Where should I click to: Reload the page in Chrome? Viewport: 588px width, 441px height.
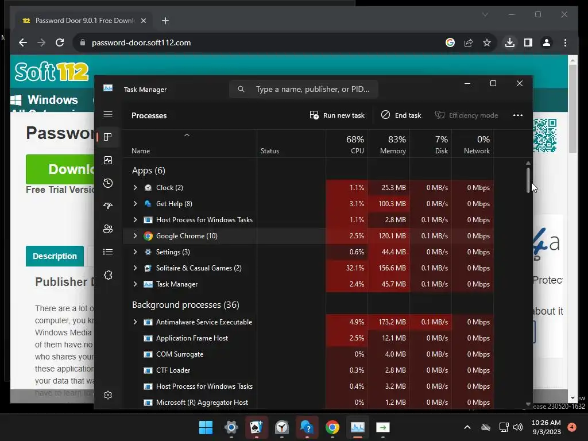click(x=60, y=42)
